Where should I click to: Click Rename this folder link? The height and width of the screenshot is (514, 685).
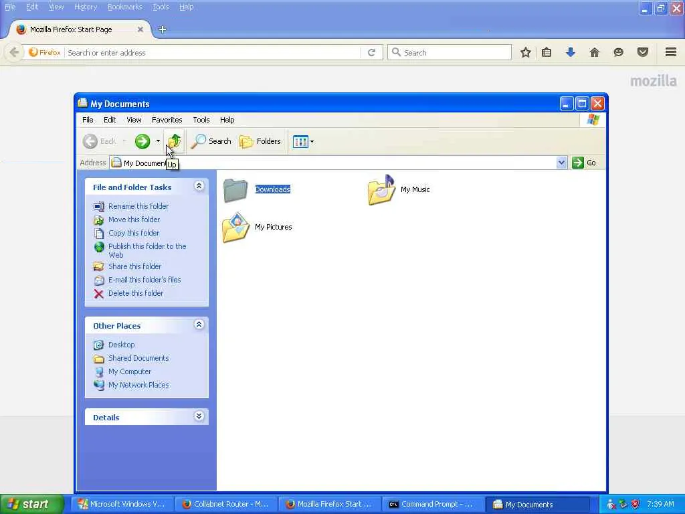[138, 206]
